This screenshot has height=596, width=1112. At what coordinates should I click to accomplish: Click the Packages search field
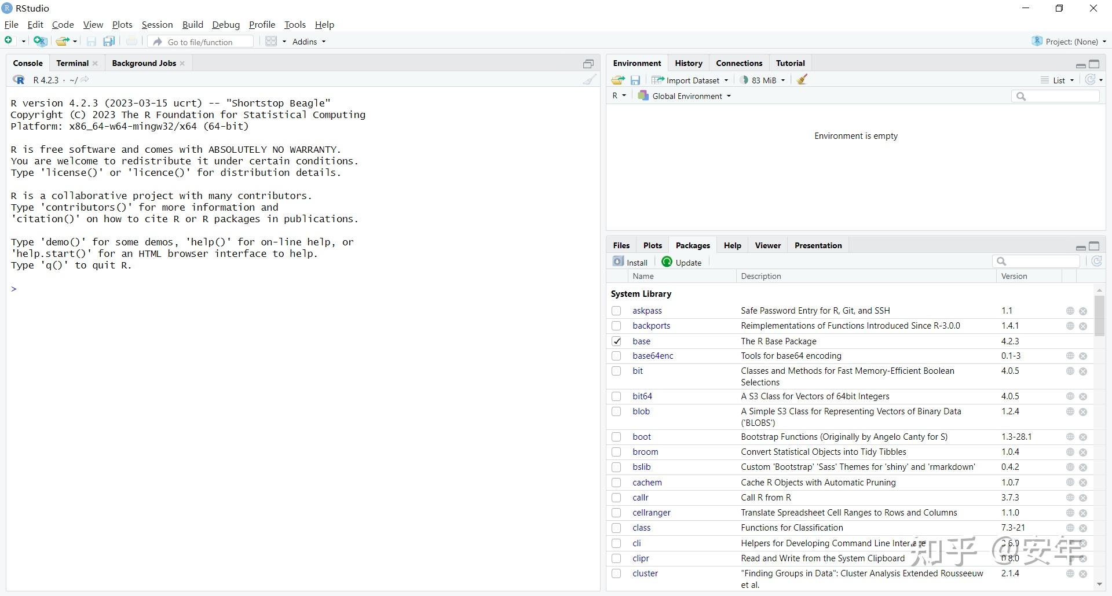(1036, 262)
